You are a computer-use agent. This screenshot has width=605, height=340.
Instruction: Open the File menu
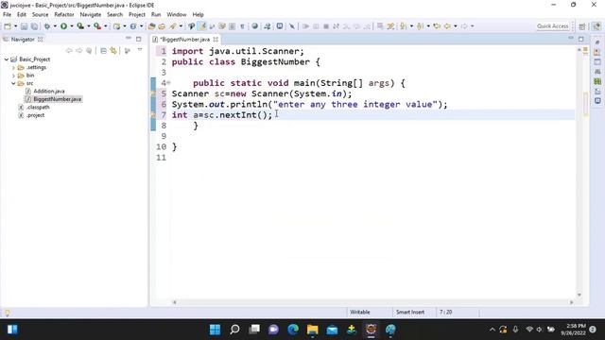pyautogui.click(x=7, y=14)
